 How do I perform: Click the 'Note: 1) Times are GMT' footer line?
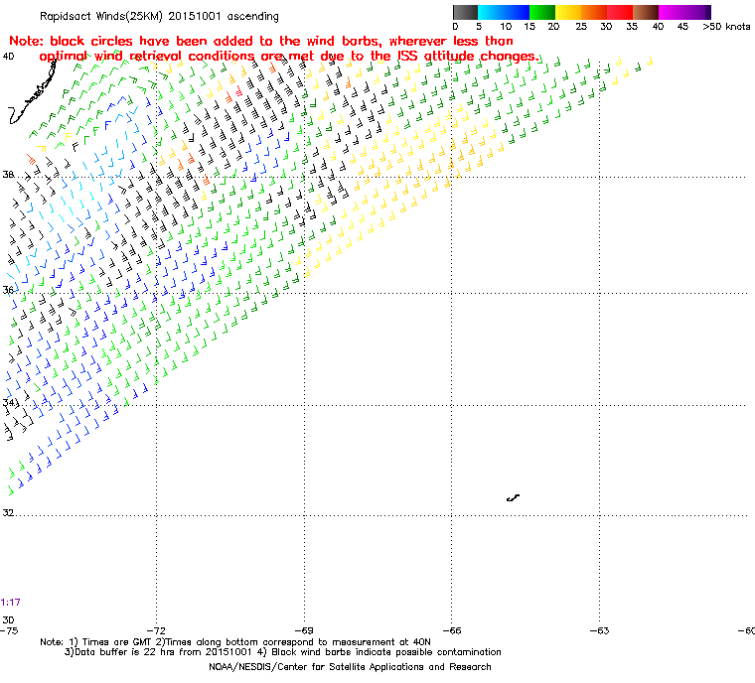pyautogui.click(x=235, y=642)
